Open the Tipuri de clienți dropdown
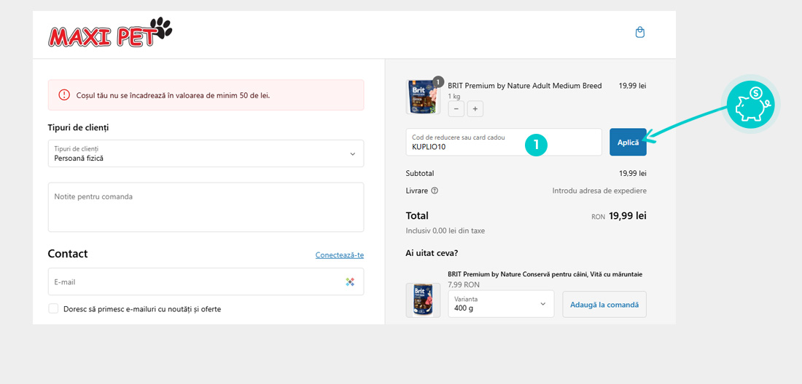The width and height of the screenshot is (802, 384). coord(206,153)
